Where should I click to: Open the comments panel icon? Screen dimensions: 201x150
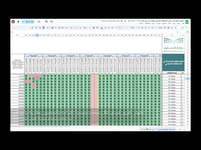[46, 22]
